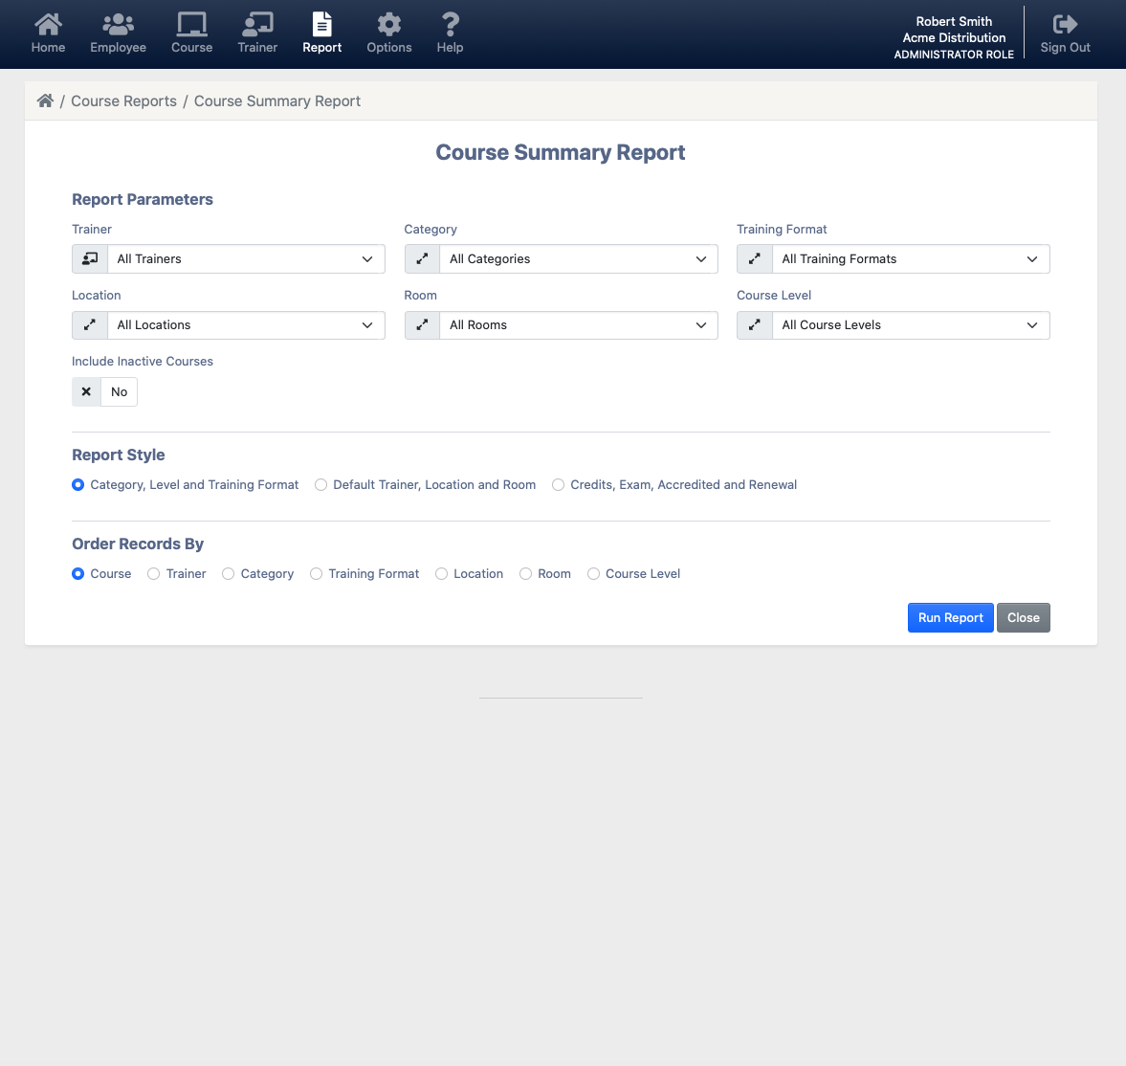Order records by Category
This screenshot has height=1066, width=1126.
[229, 574]
